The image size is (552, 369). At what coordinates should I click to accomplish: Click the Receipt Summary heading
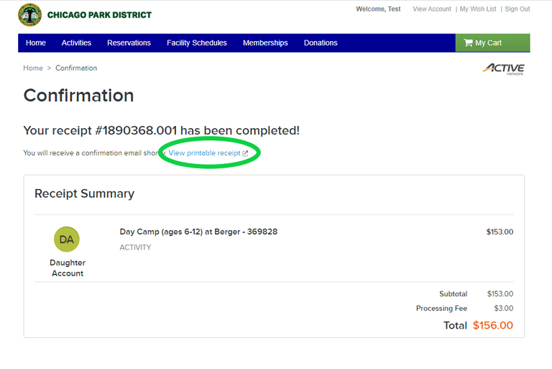click(85, 193)
